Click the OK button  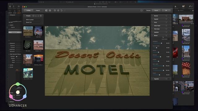pyautogui.click(x=166, y=10)
